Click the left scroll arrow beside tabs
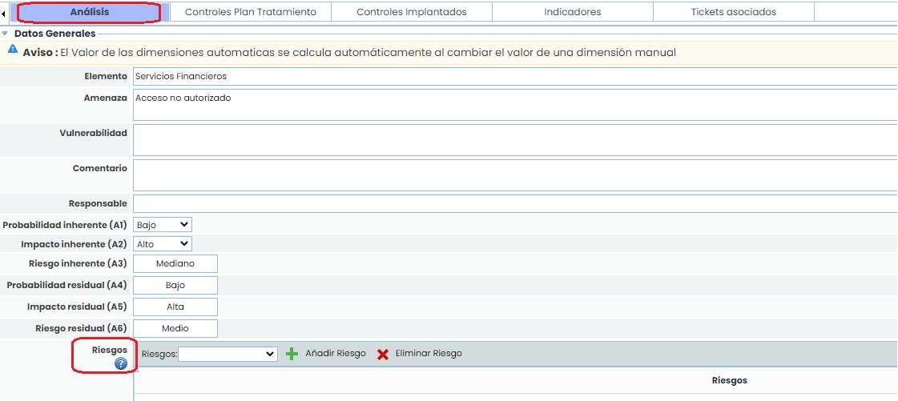The width and height of the screenshot is (898, 401). click(x=4, y=13)
